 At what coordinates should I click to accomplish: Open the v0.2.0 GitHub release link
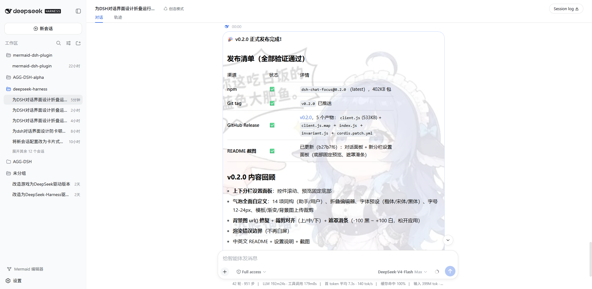(306, 118)
